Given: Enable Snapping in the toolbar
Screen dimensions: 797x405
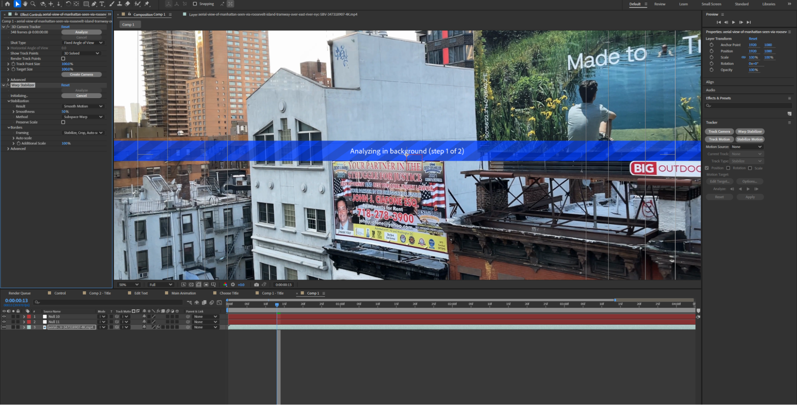Looking at the screenshot, I should point(195,4).
